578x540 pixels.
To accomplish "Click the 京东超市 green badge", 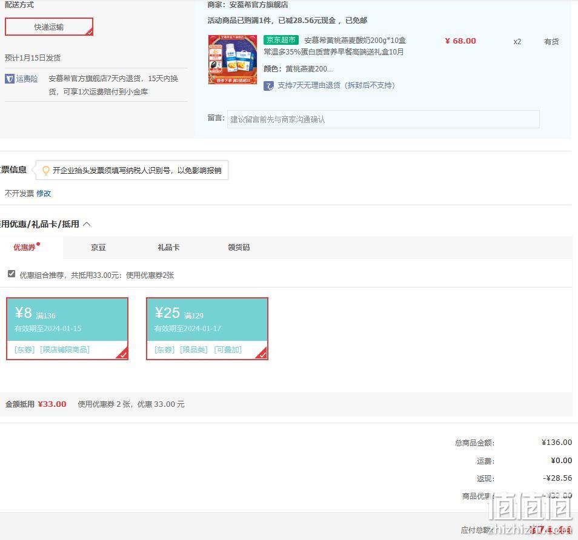I will tap(281, 40).
